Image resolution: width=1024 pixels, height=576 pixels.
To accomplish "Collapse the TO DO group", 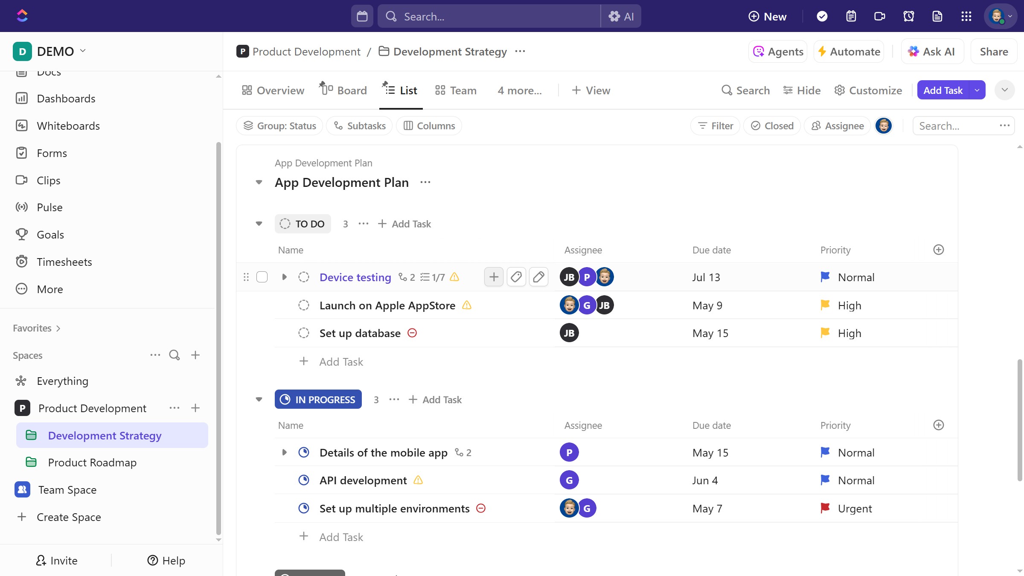I will tap(259, 224).
